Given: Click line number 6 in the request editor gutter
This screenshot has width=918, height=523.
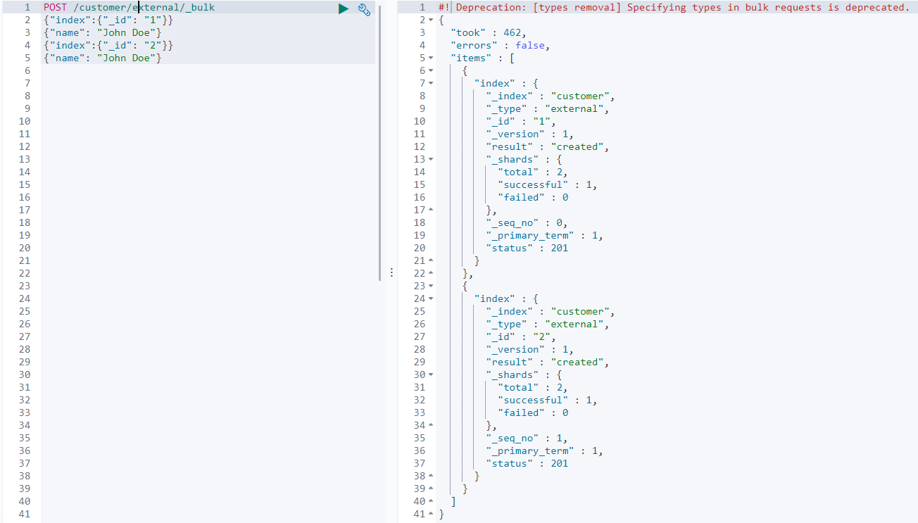Looking at the screenshot, I should [x=27, y=70].
